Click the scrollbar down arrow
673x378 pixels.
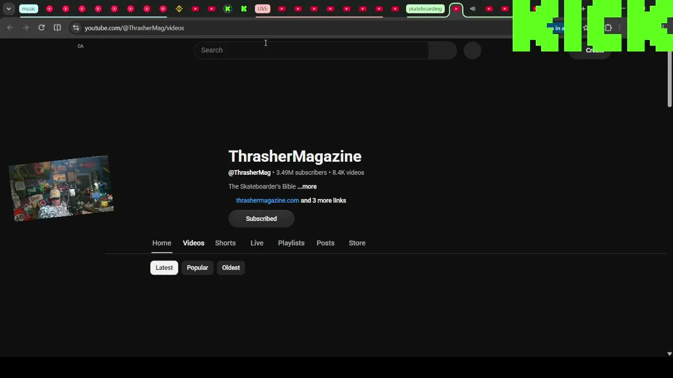click(669, 354)
